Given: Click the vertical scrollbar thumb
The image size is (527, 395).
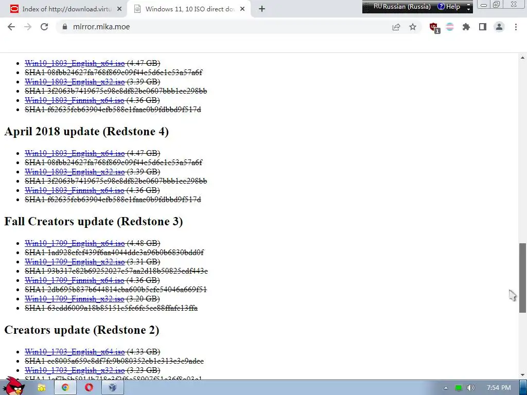Looking at the screenshot, I should 523,278.
